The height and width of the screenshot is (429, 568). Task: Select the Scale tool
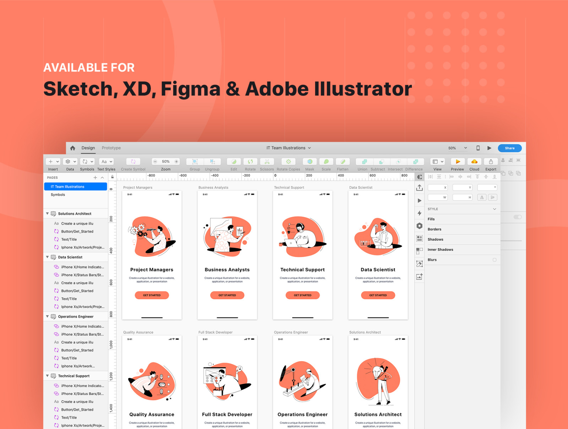[326, 162]
